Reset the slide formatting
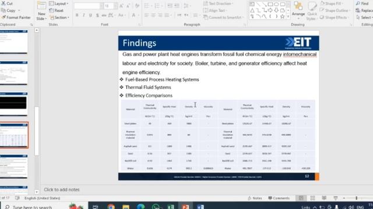The height and width of the screenshot is (209, 373). point(57,10)
